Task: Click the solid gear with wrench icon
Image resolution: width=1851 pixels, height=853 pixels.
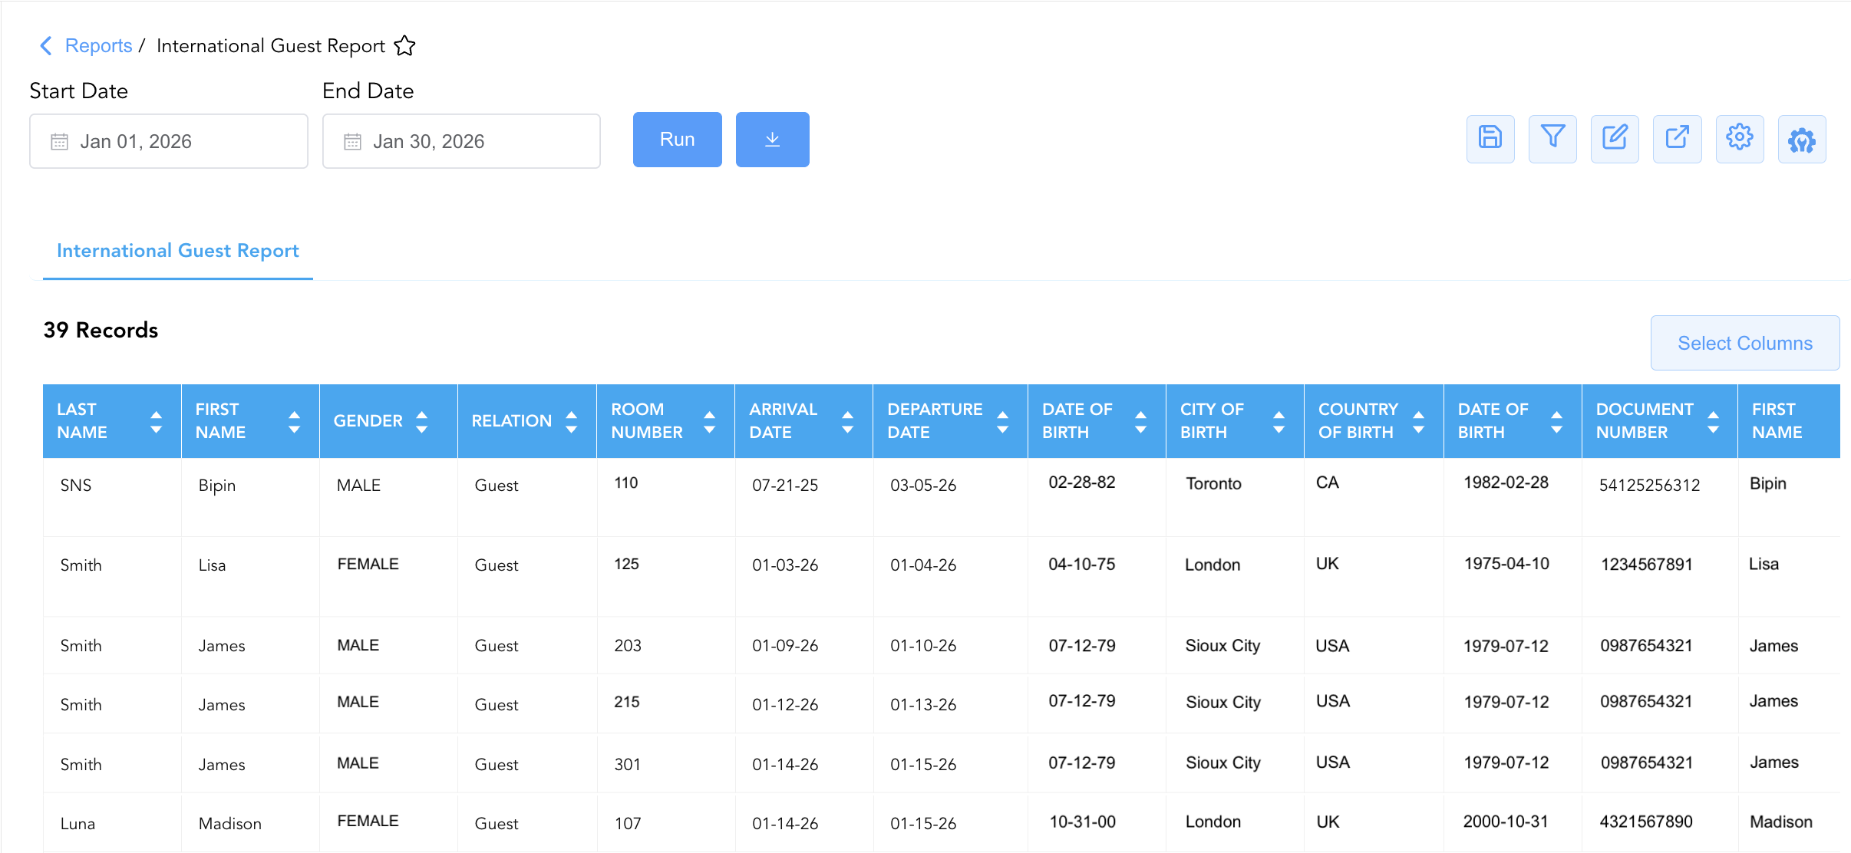Action: click(1802, 139)
